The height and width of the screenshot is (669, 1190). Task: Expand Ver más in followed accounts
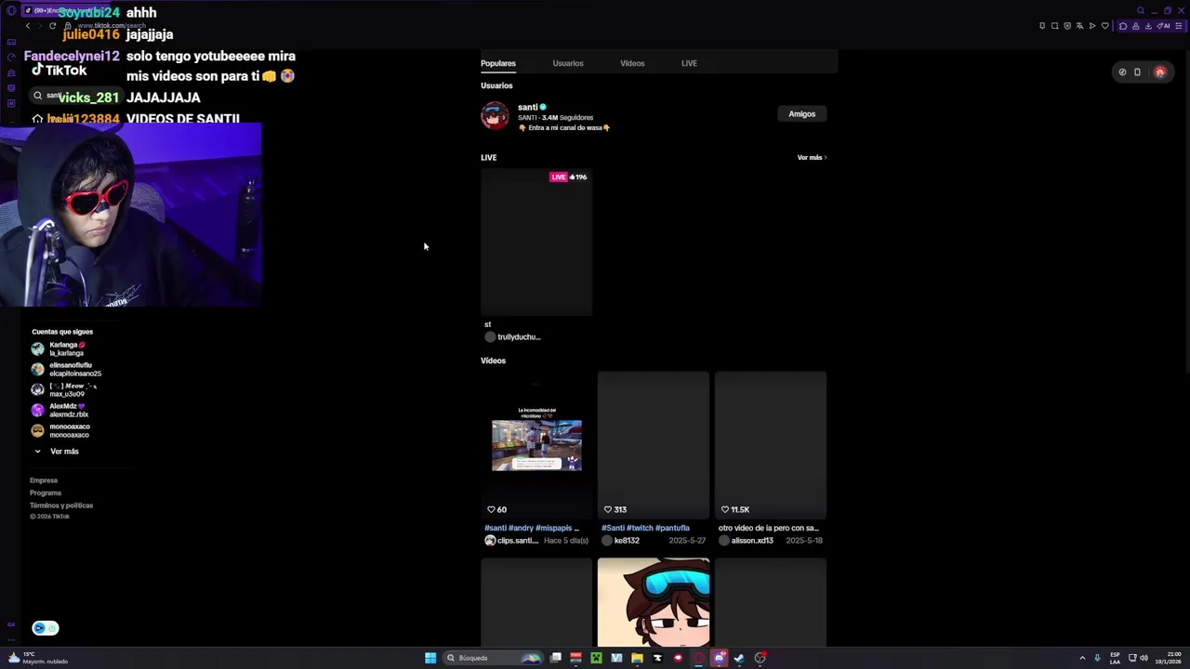tap(57, 452)
